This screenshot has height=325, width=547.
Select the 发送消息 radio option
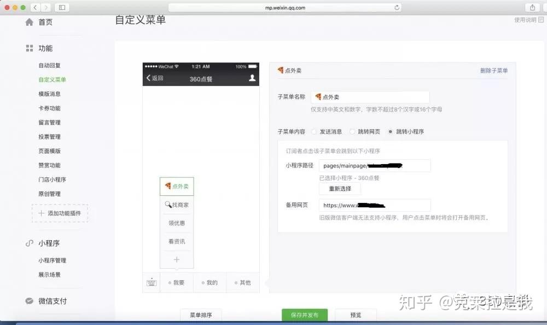pos(313,132)
